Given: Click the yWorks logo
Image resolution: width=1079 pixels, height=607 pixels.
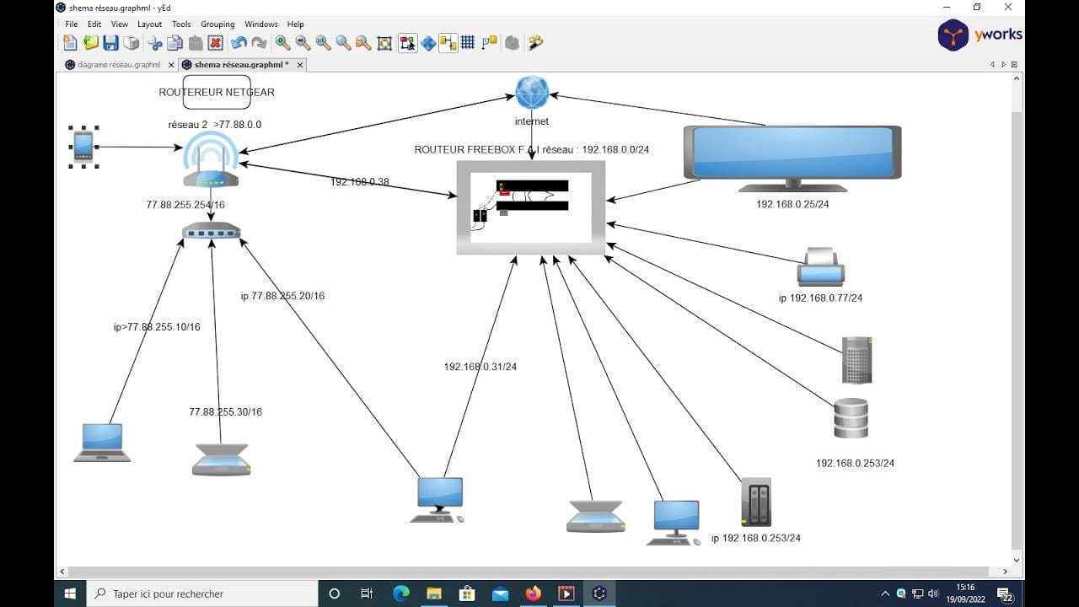Looking at the screenshot, I should [x=980, y=35].
